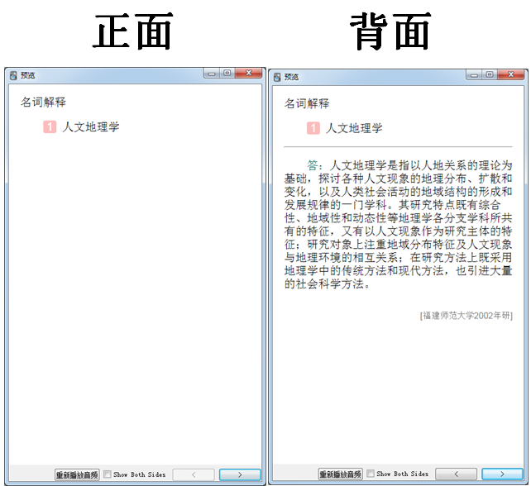Click '人文地理学' term in the left window
The height and width of the screenshot is (486, 531).
[90, 127]
